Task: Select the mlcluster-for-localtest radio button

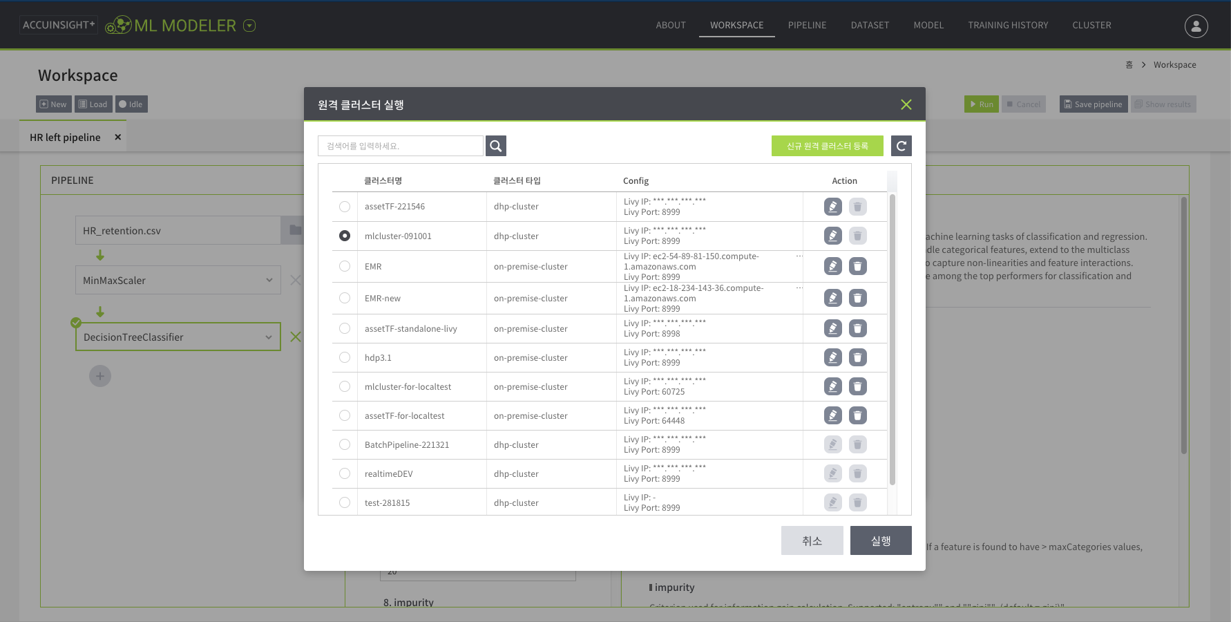Action: (x=345, y=386)
